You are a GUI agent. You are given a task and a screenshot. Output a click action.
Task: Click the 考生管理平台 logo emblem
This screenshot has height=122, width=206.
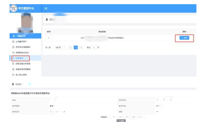point(13,8)
